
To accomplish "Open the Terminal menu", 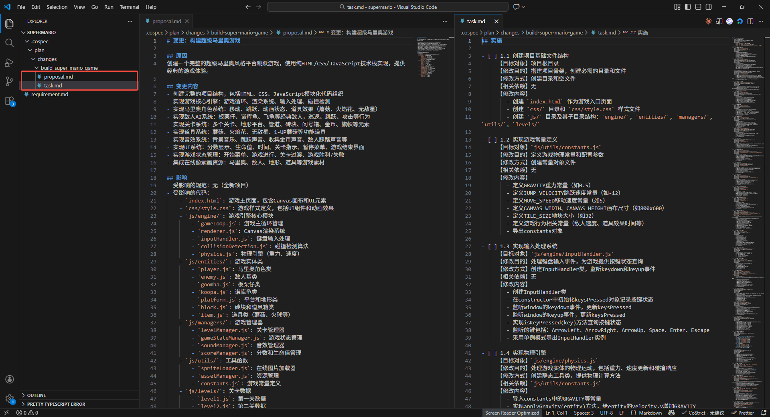I will pos(129,7).
